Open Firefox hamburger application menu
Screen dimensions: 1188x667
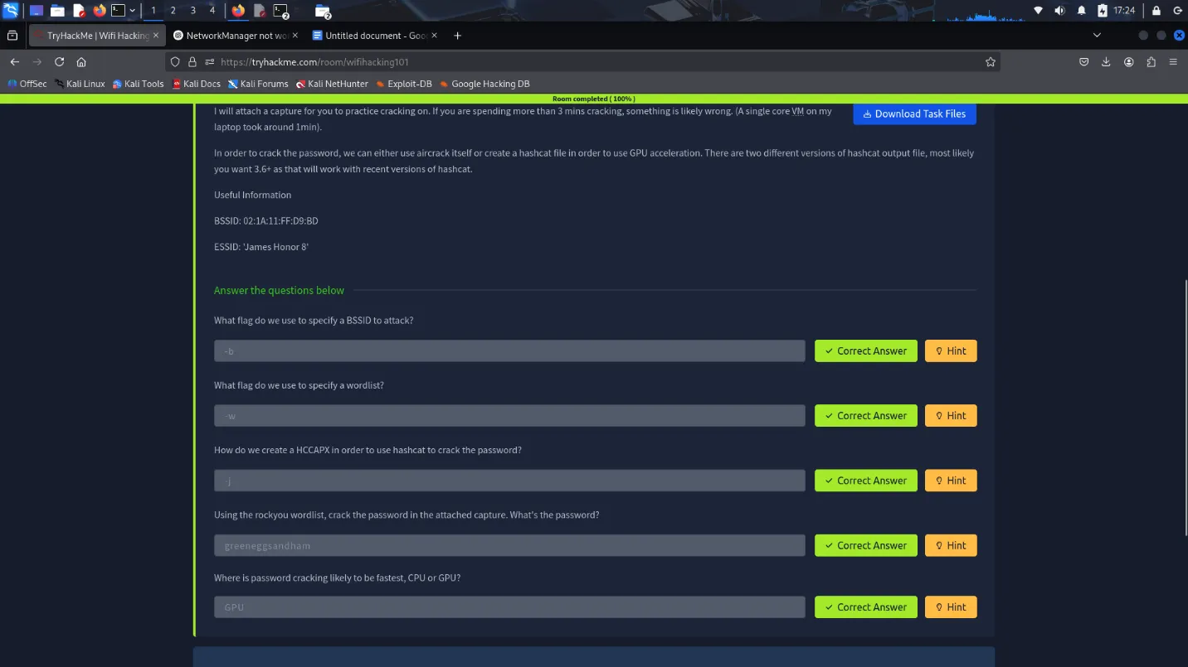point(1173,62)
